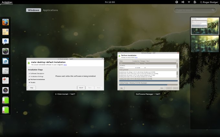Click the overall Installing Packages progress bar
Screen dimensions: 220x137
pos(148,85)
